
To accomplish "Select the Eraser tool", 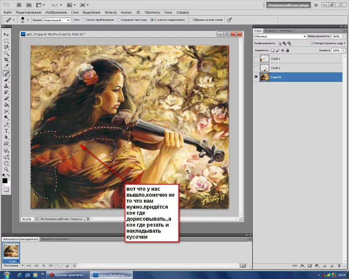I will pyautogui.click(x=6, y=99).
